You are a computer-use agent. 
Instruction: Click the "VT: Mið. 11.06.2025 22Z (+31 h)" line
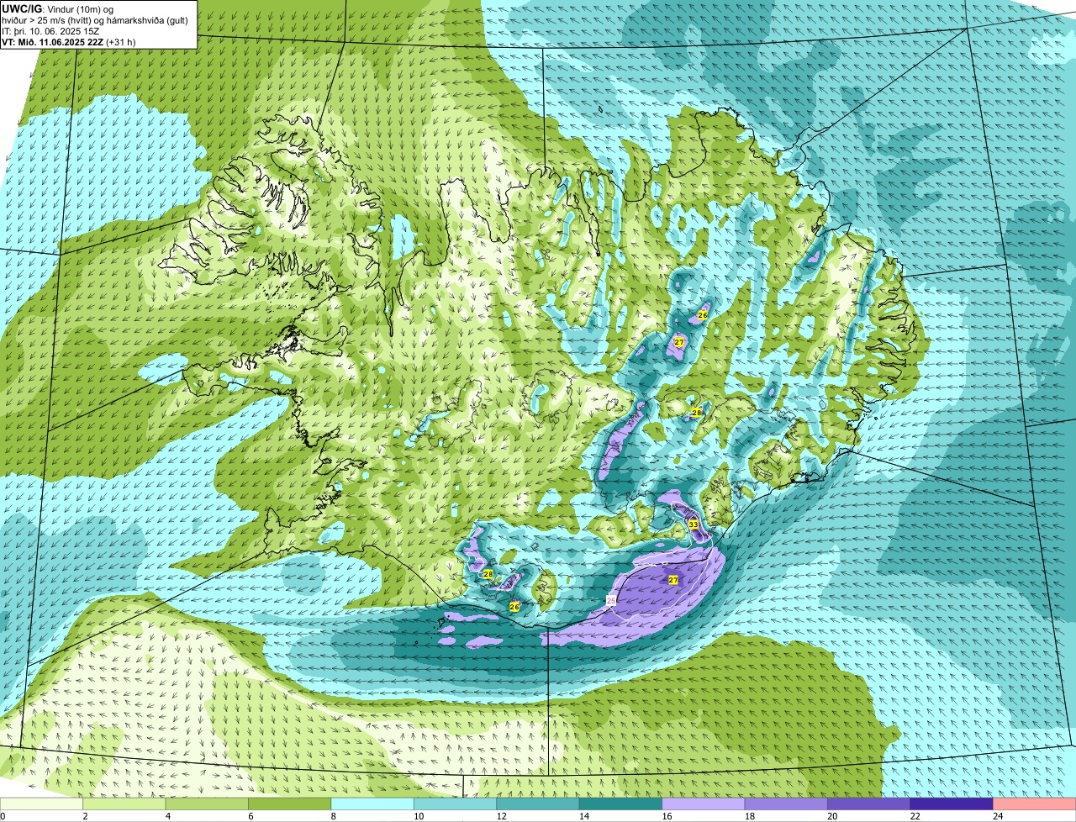[x=69, y=41]
